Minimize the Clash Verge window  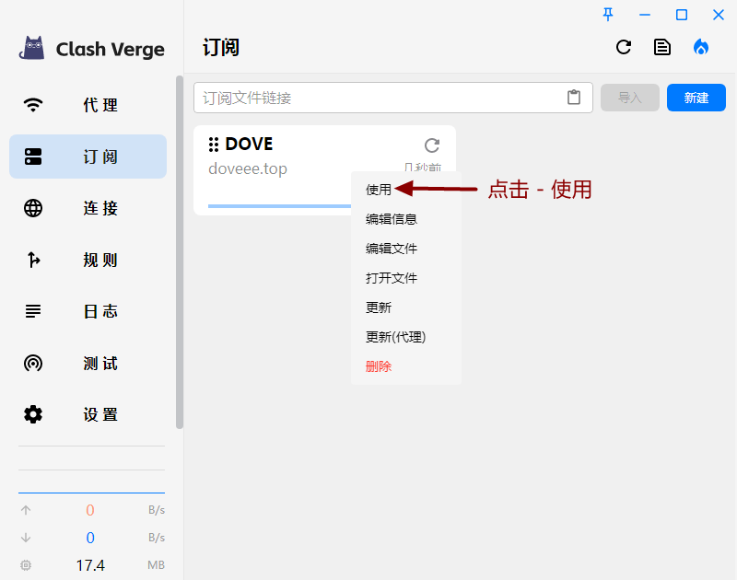[645, 15]
